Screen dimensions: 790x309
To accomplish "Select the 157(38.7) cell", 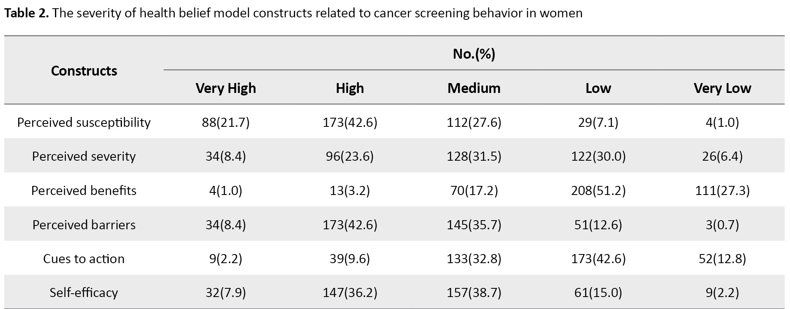I will click(x=474, y=292).
